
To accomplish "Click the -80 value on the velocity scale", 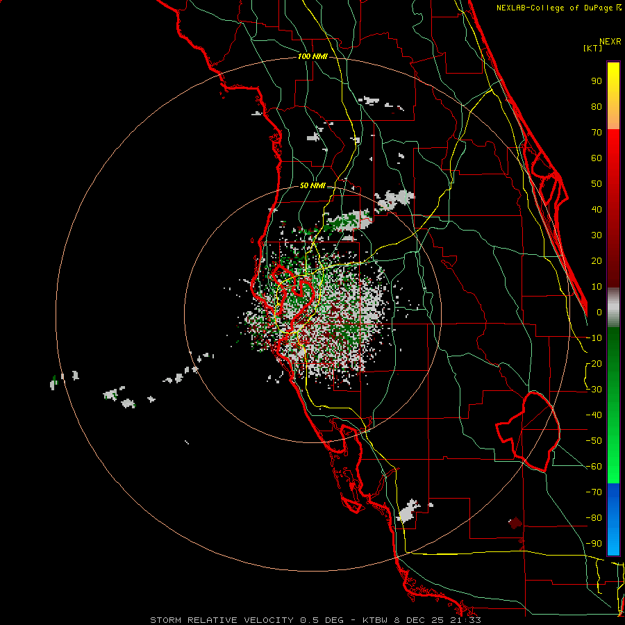I will 594,518.
